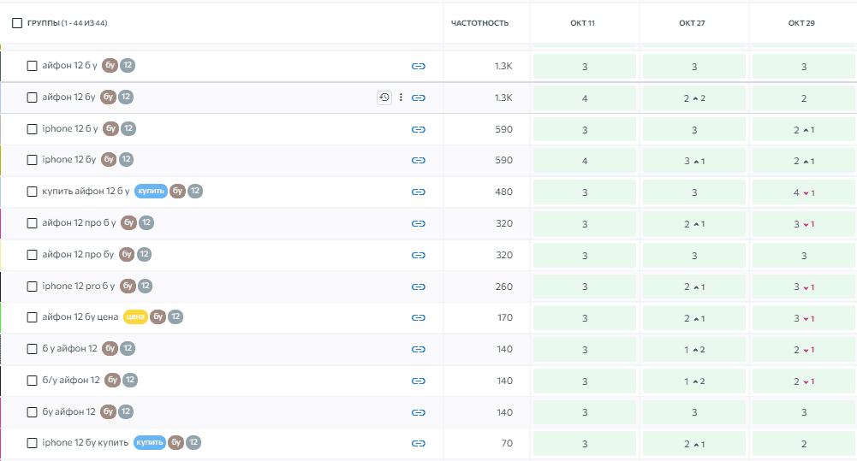Open link icon for купить айфон 12 б у
This screenshot has height=461, width=857.
coord(418,192)
